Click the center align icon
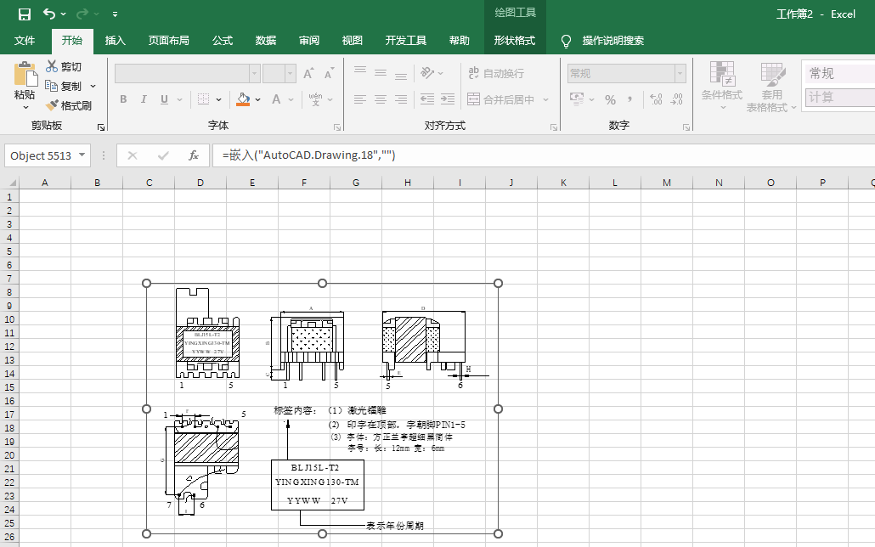 381,99
